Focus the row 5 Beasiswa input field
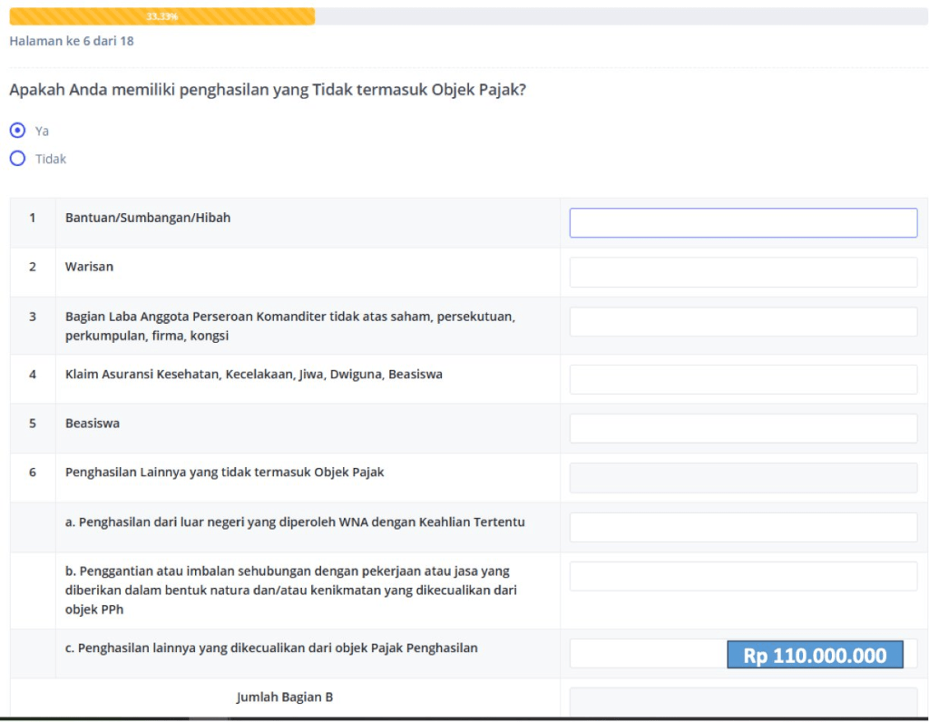The height and width of the screenshot is (722, 929). point(742,428)
